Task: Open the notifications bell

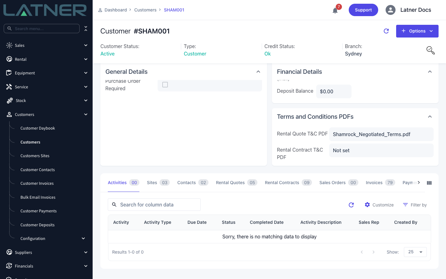Action: point(335,11)
